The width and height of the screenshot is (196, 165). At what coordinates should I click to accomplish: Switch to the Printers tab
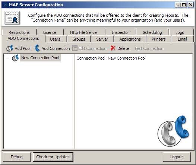(x=159, y=39)
